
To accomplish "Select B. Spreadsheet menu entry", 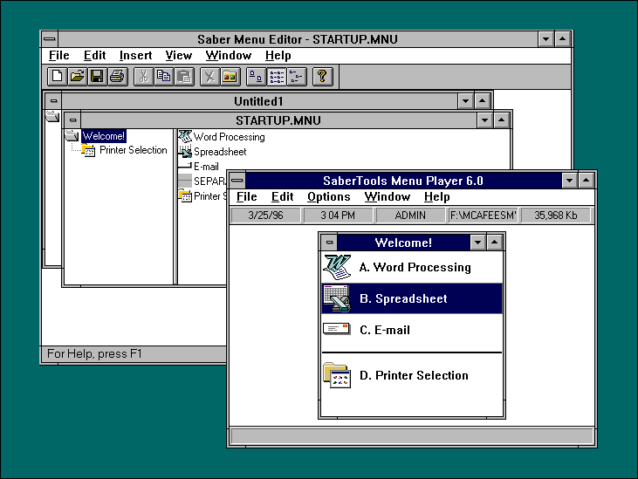I will tap(412, 298).
